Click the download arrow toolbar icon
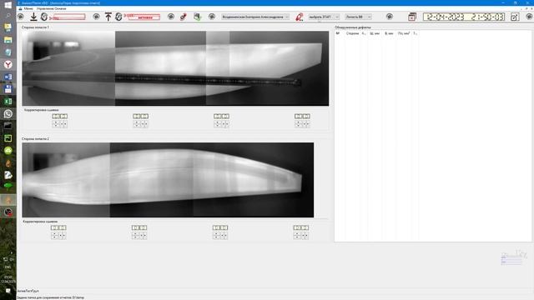 coord(33,17)
